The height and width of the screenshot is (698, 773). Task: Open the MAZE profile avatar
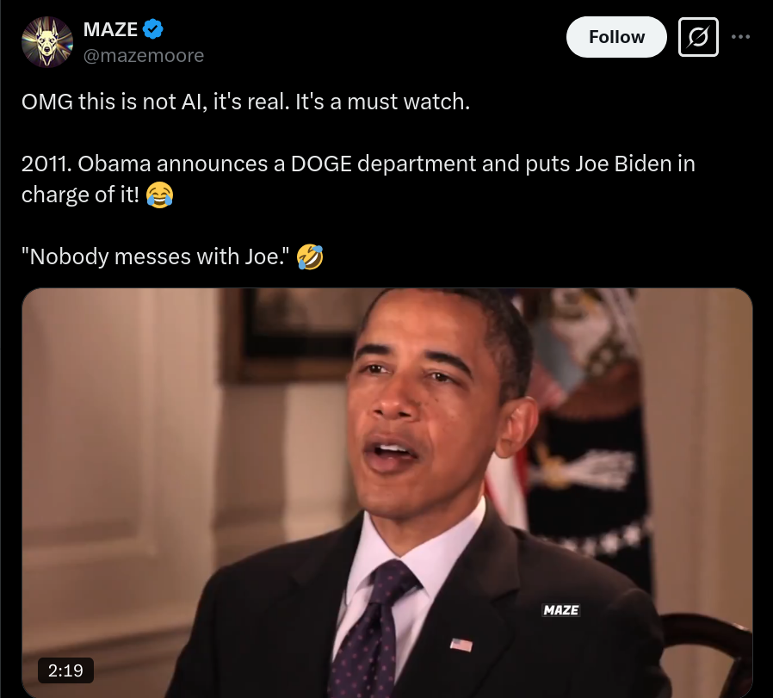click(x=47, y=42)
